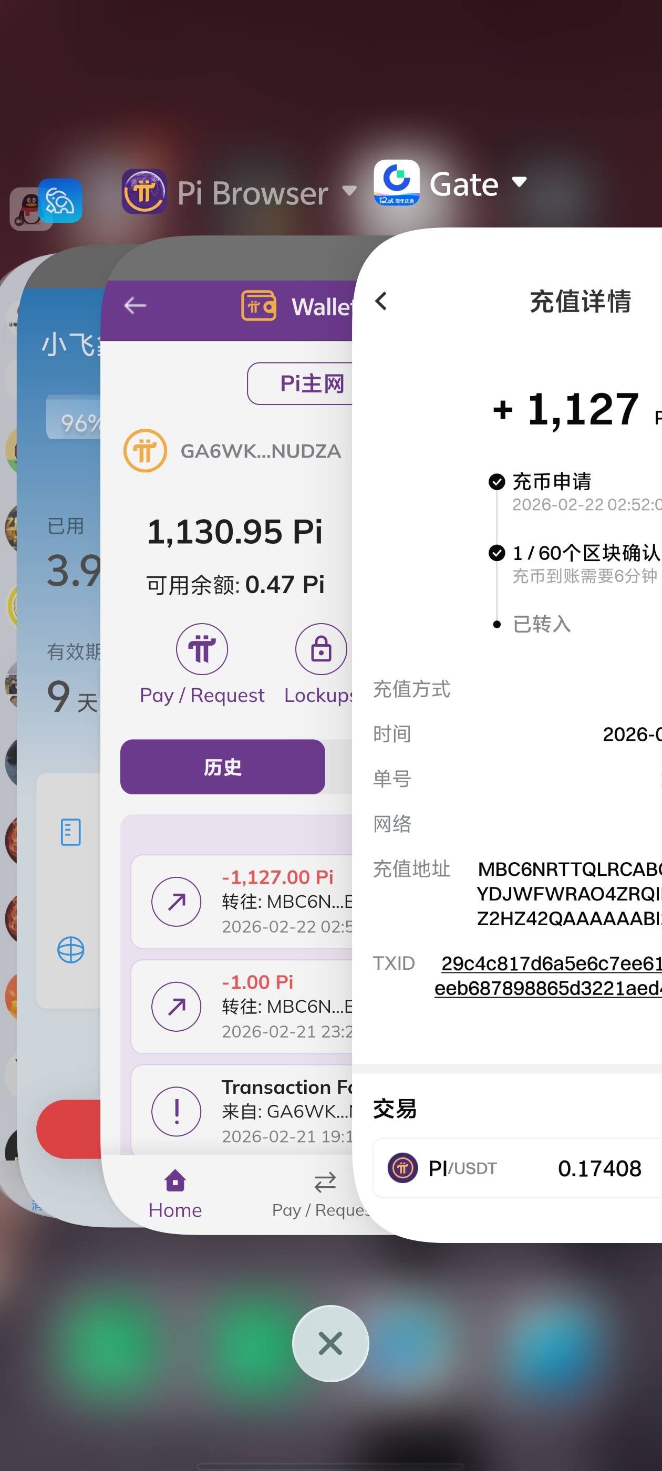Tap the 充值地址 MBC6NRTT address text
The width and height of the screenshot is (662, 1471).
coord(570,894)
